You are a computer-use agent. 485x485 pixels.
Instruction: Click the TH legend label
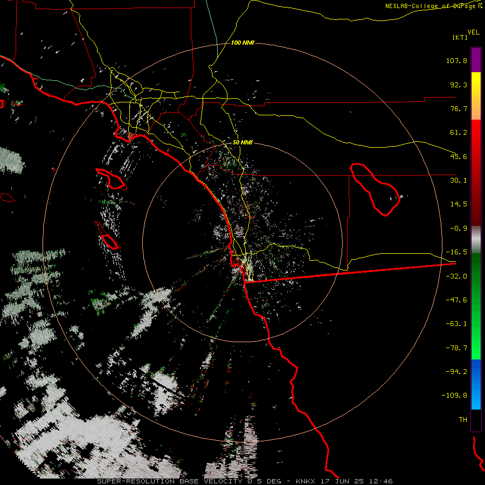pyautogui.click(x=463, y=419)
